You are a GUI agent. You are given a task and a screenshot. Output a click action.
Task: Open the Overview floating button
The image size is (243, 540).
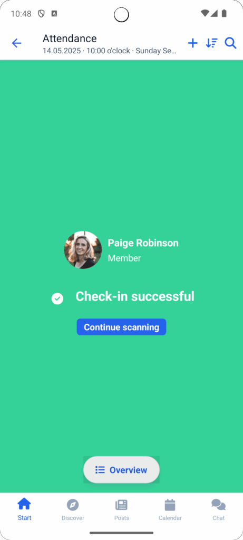121,470
